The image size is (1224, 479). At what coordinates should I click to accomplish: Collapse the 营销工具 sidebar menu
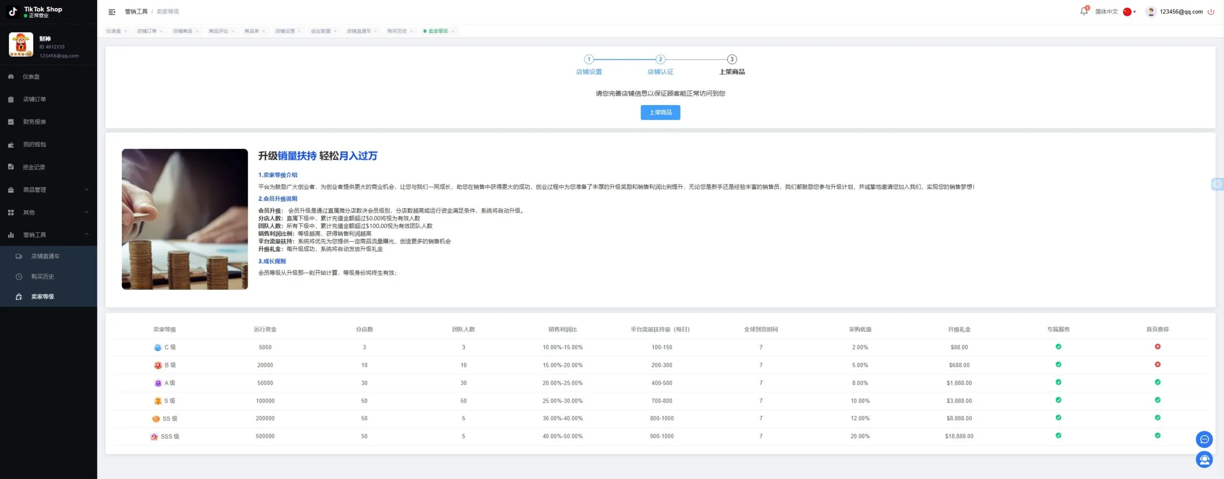pyautogui.click(x=48, y=235)
